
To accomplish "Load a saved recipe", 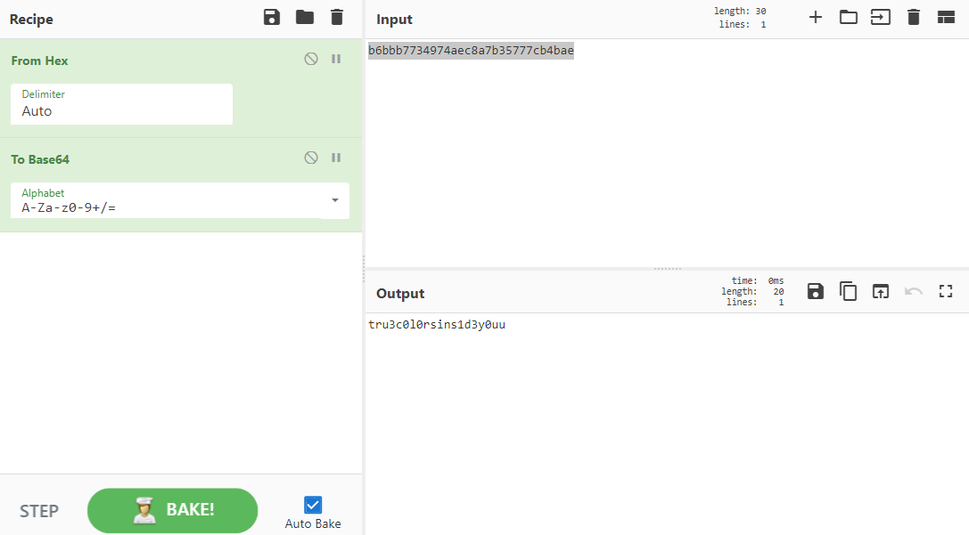I will (304, 17).
